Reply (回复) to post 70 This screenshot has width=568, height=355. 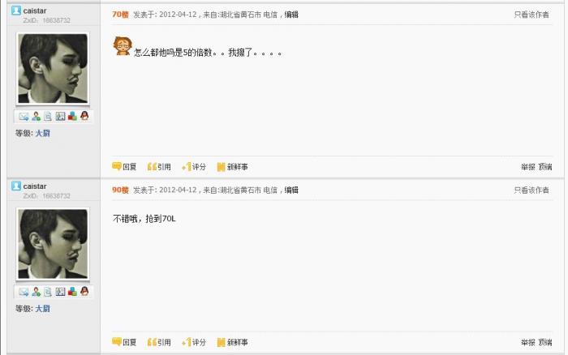click(124, 166)
